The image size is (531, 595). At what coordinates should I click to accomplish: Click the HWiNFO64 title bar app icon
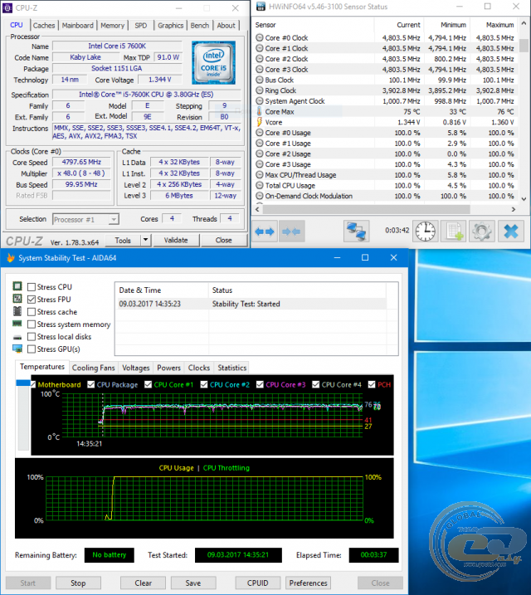[261, 7]
